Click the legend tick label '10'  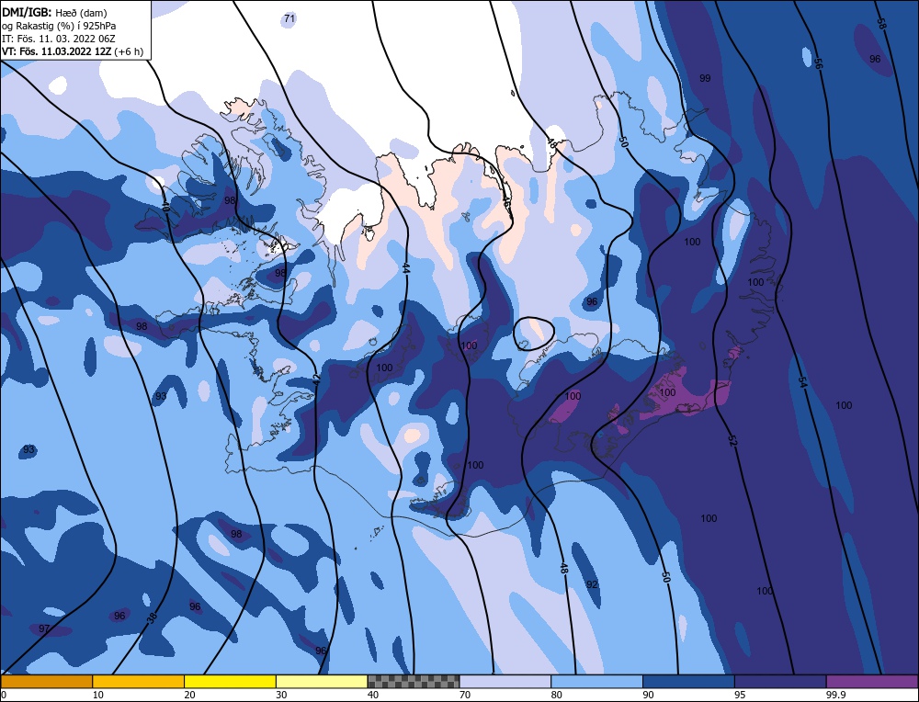coord(98,696)
